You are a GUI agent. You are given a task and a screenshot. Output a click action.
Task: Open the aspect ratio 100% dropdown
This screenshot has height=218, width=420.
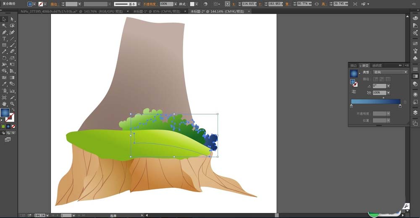[388, 92]
